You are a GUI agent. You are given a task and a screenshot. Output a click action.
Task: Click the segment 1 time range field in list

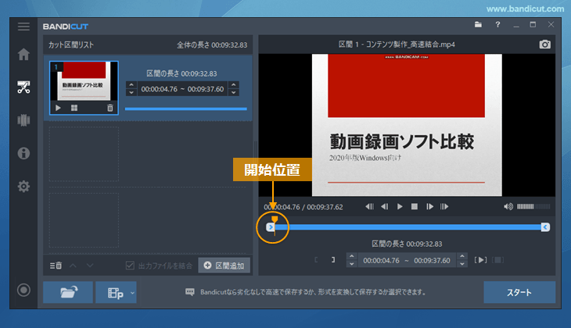click(x=182, y=89)
